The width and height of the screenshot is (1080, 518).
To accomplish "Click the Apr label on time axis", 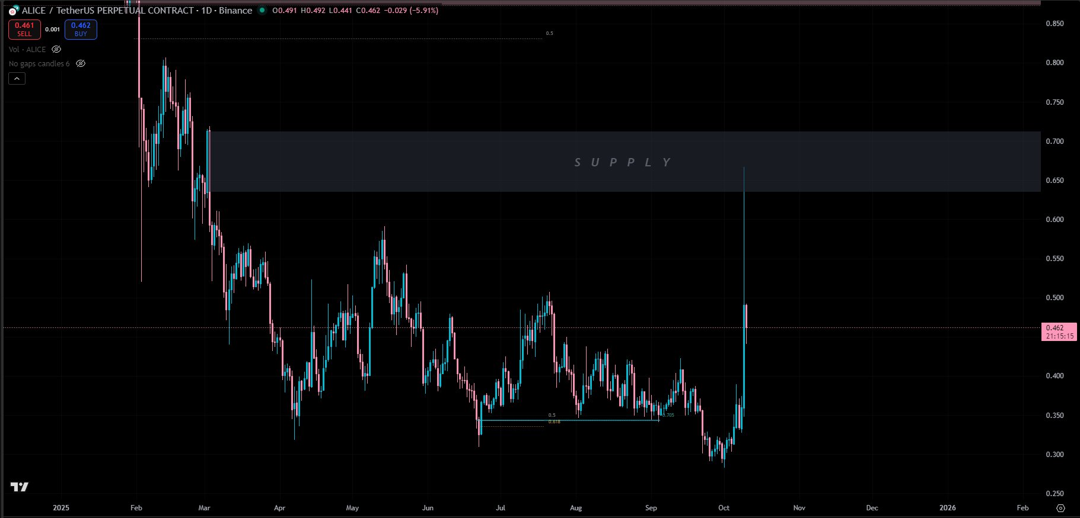I will (279, 508).
